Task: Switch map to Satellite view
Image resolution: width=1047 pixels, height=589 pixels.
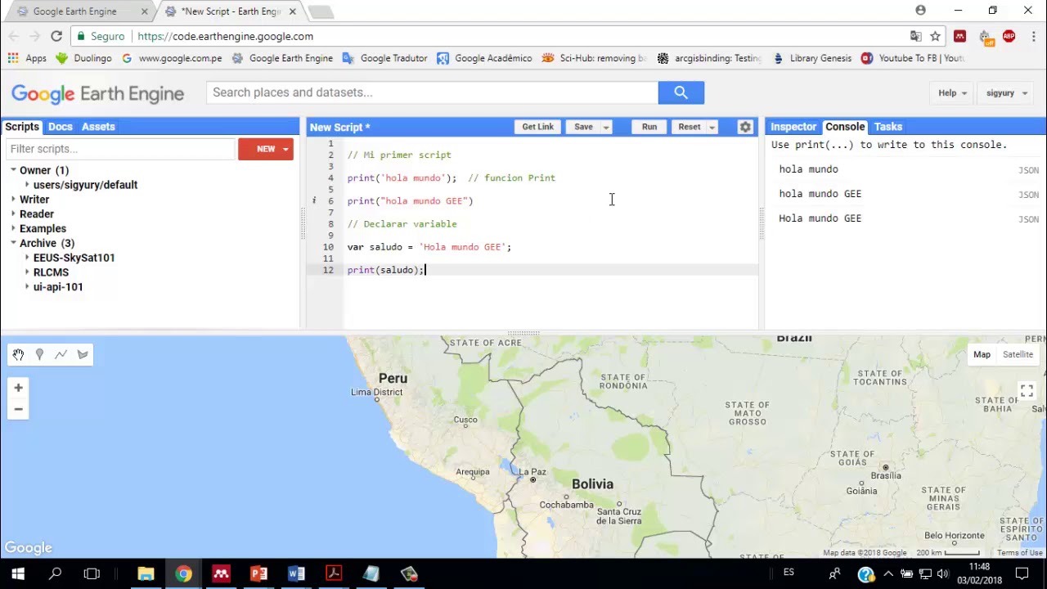Action: [1018, 354]
